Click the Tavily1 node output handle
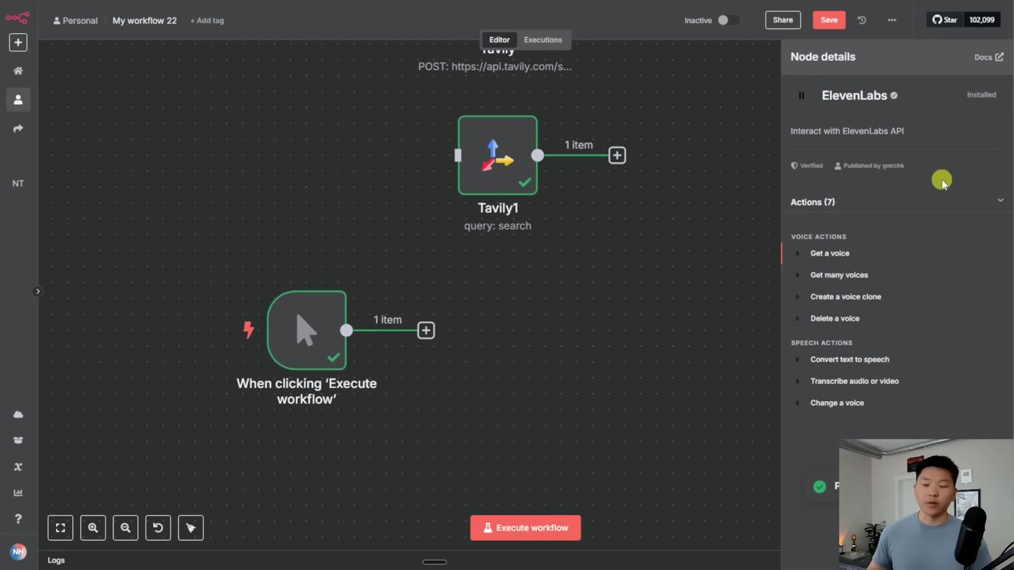1014x570 pixels. 537,155
